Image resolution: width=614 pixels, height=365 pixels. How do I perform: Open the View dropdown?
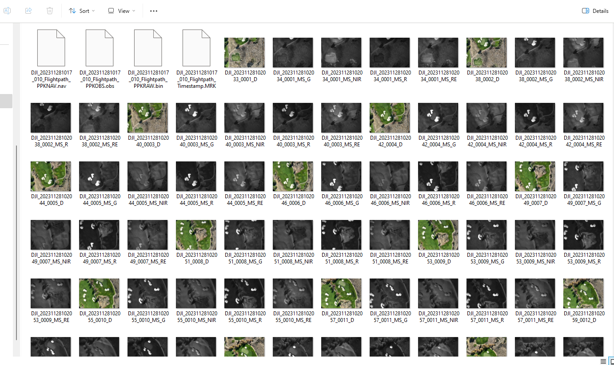pyautogui.click(x=122, y=11)
